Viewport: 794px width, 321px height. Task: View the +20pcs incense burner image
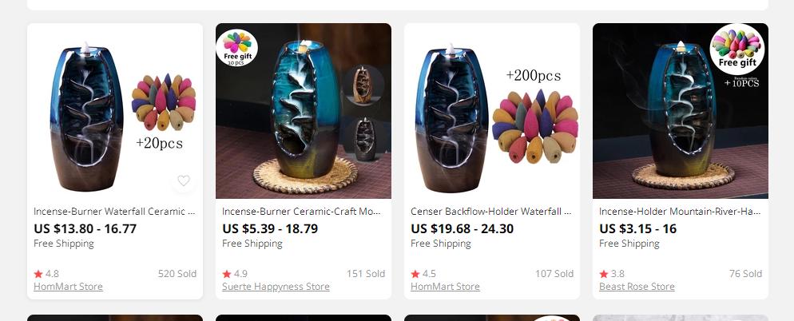click(x=115, y=111)
